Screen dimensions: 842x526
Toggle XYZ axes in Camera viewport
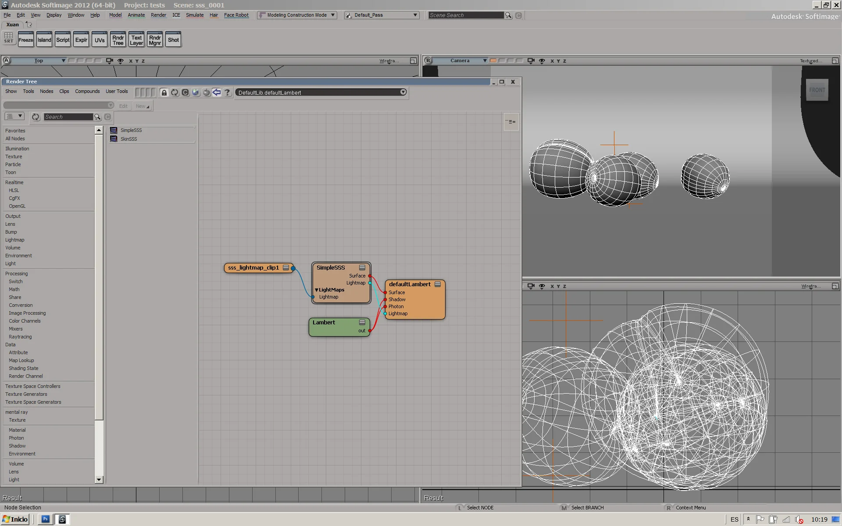click(558, 61)
